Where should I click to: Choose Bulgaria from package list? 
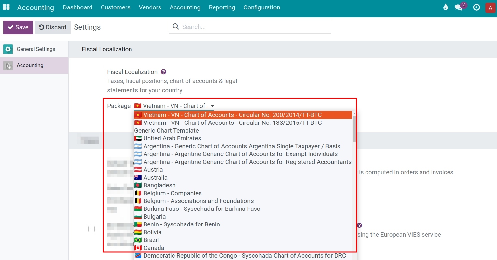[243, 217]
